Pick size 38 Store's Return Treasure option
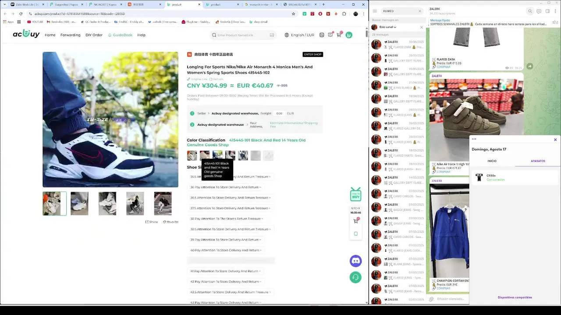The height and width of the screenshot is (315, 561). point(227,219)
